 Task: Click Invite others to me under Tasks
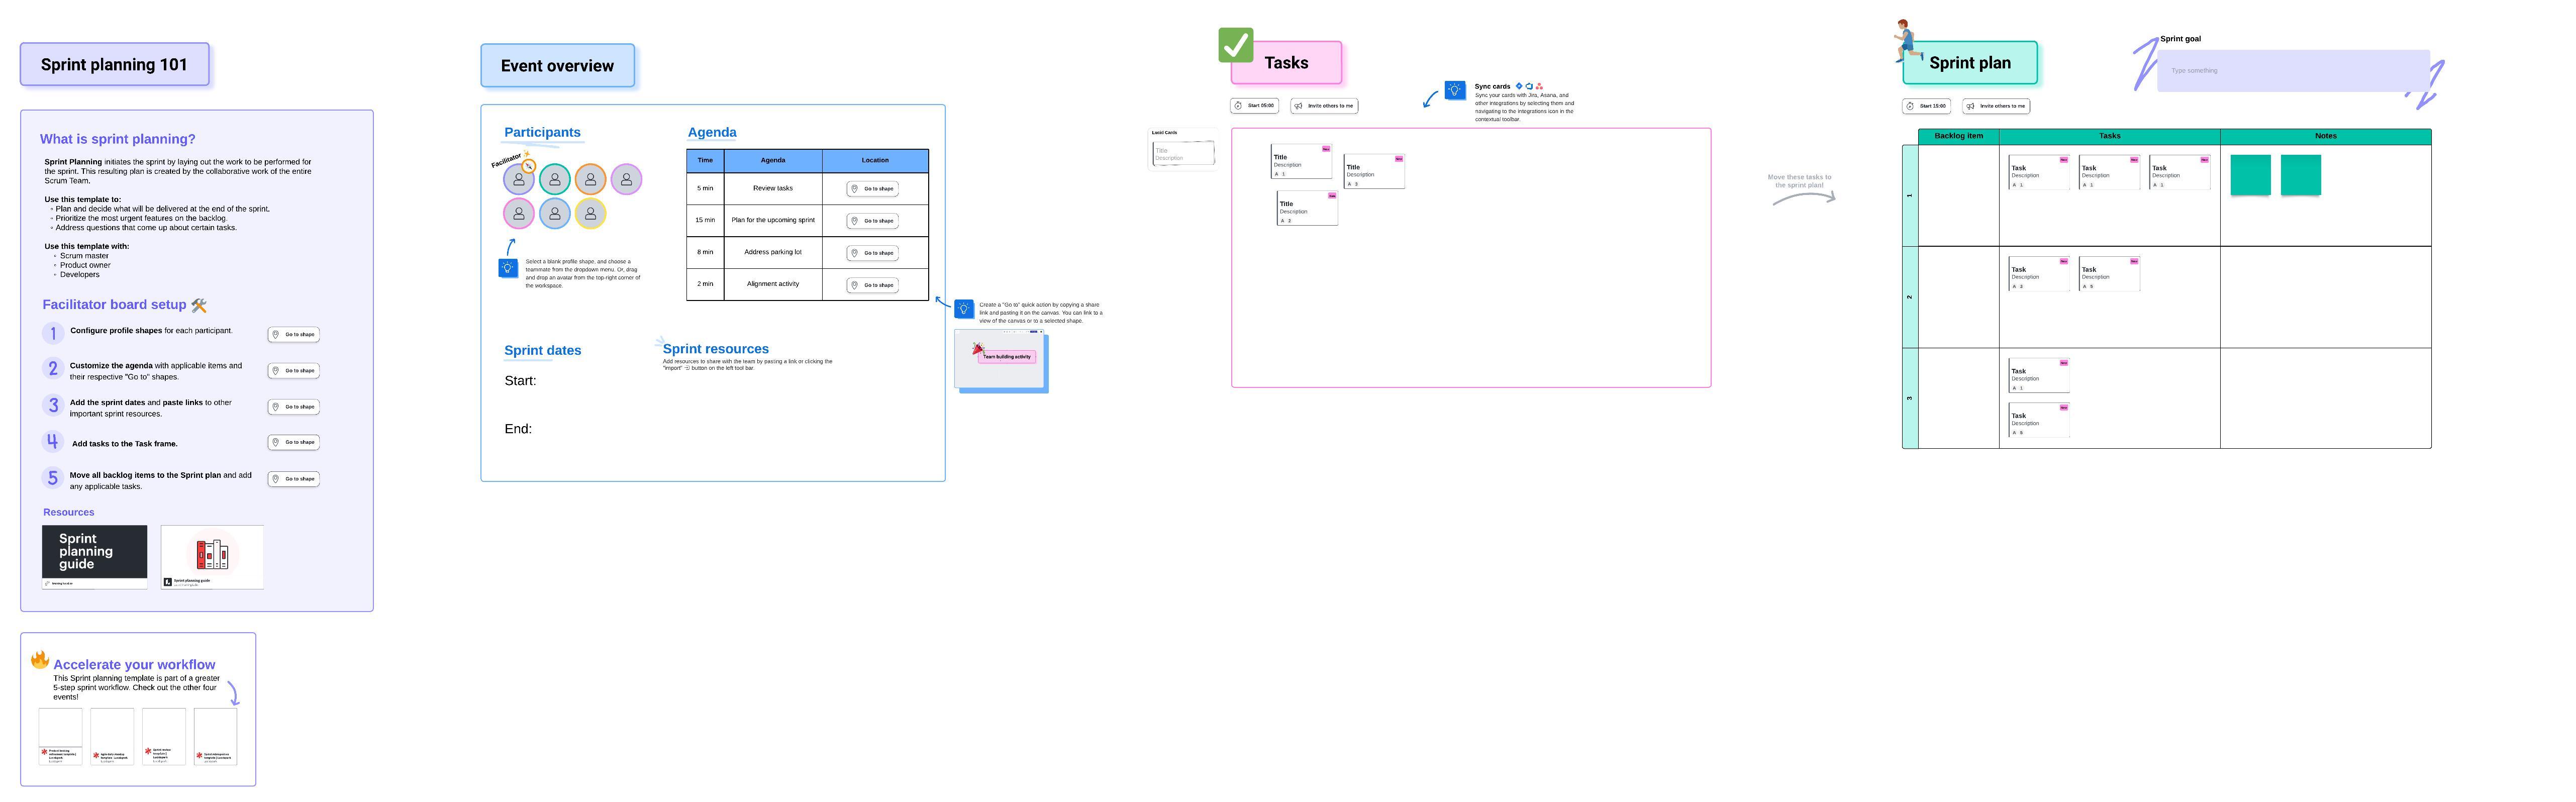1324,106
